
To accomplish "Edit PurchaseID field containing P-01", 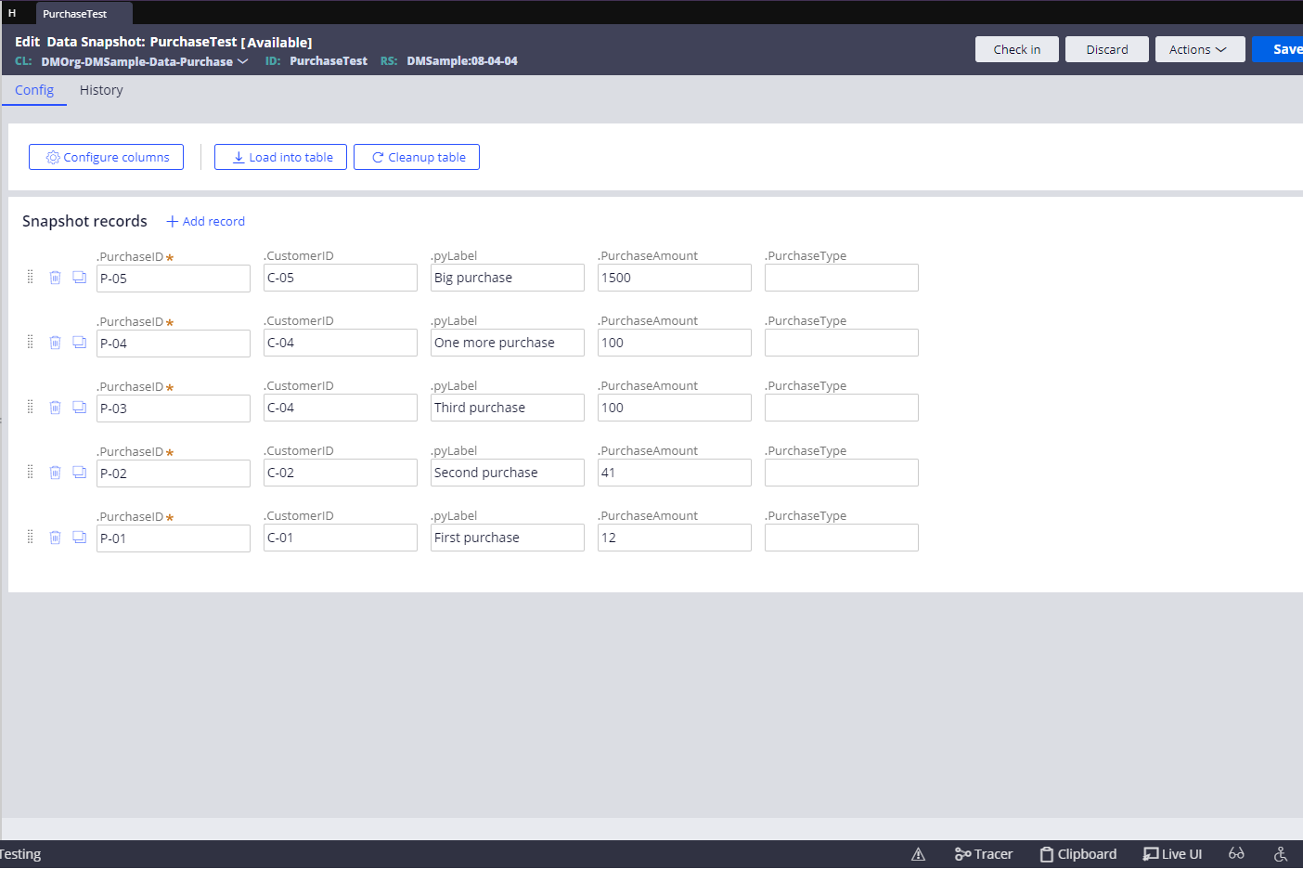I will pos(174,538).
